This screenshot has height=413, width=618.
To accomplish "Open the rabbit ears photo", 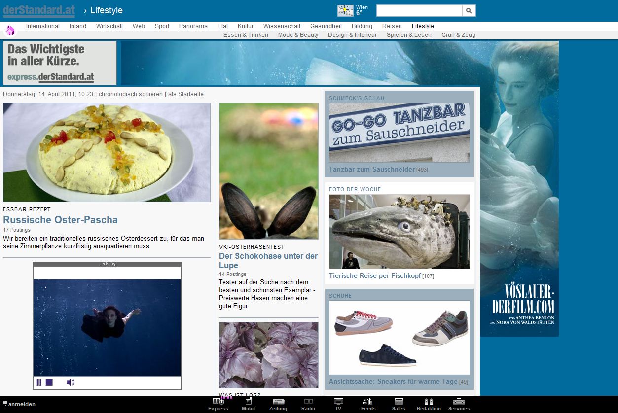I will 269,171.
